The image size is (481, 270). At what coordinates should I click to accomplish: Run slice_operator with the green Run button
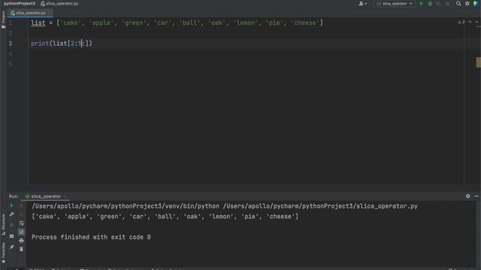pos(422,4)
